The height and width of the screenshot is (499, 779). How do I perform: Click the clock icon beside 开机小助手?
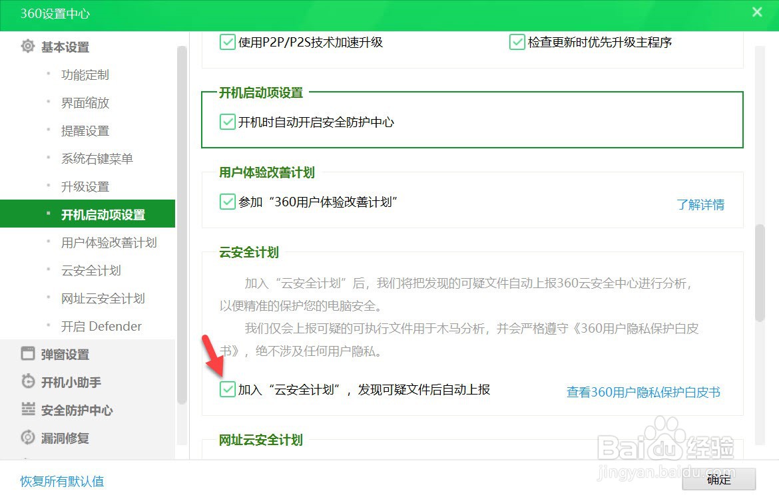[28, 381]
